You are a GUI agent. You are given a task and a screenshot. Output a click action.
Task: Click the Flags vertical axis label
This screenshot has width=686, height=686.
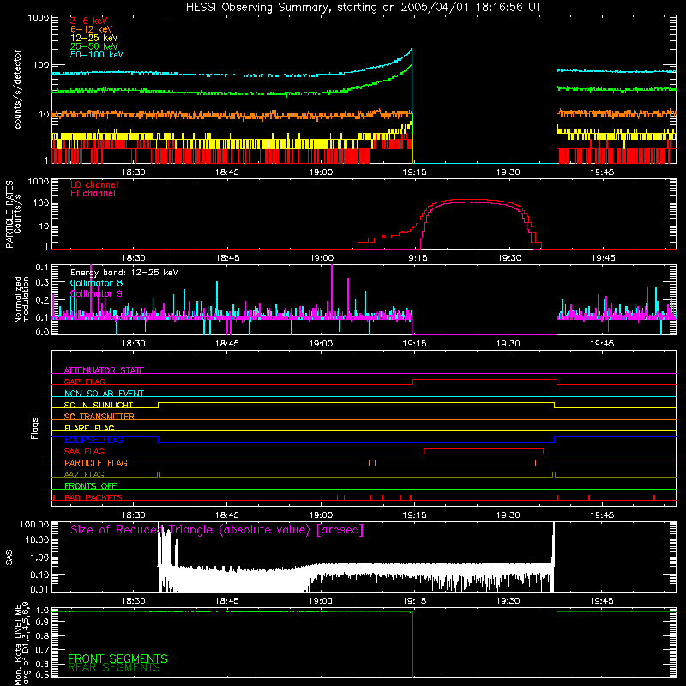pyautogui.click(x=34, y=428)
